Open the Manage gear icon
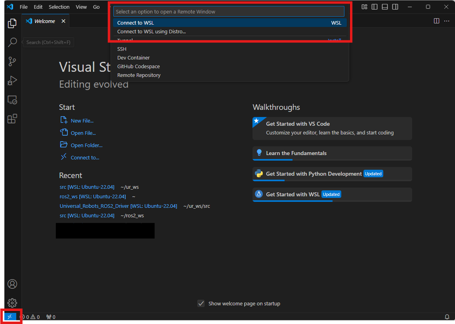This screenshot has height=324, width=455. (12, 303)
